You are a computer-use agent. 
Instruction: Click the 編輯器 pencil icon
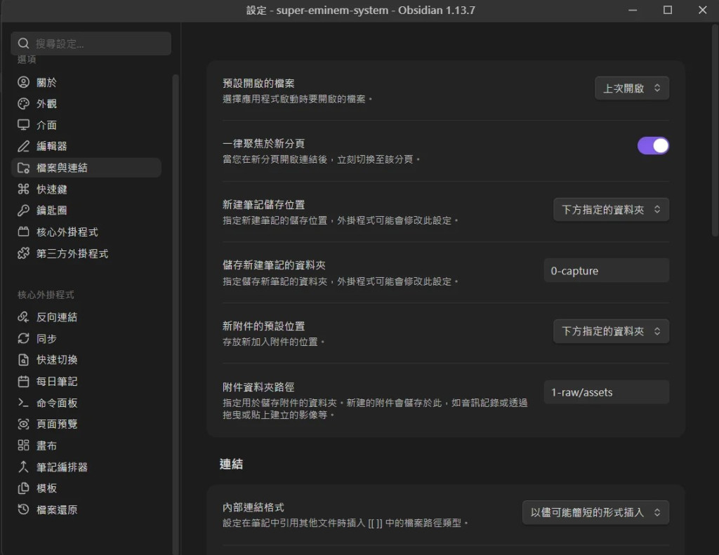[x=23, y=146]
